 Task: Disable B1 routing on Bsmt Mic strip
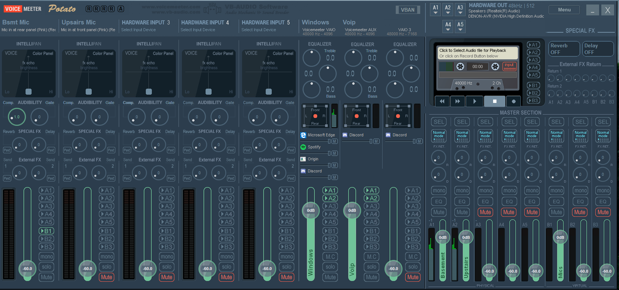(47, 231)
